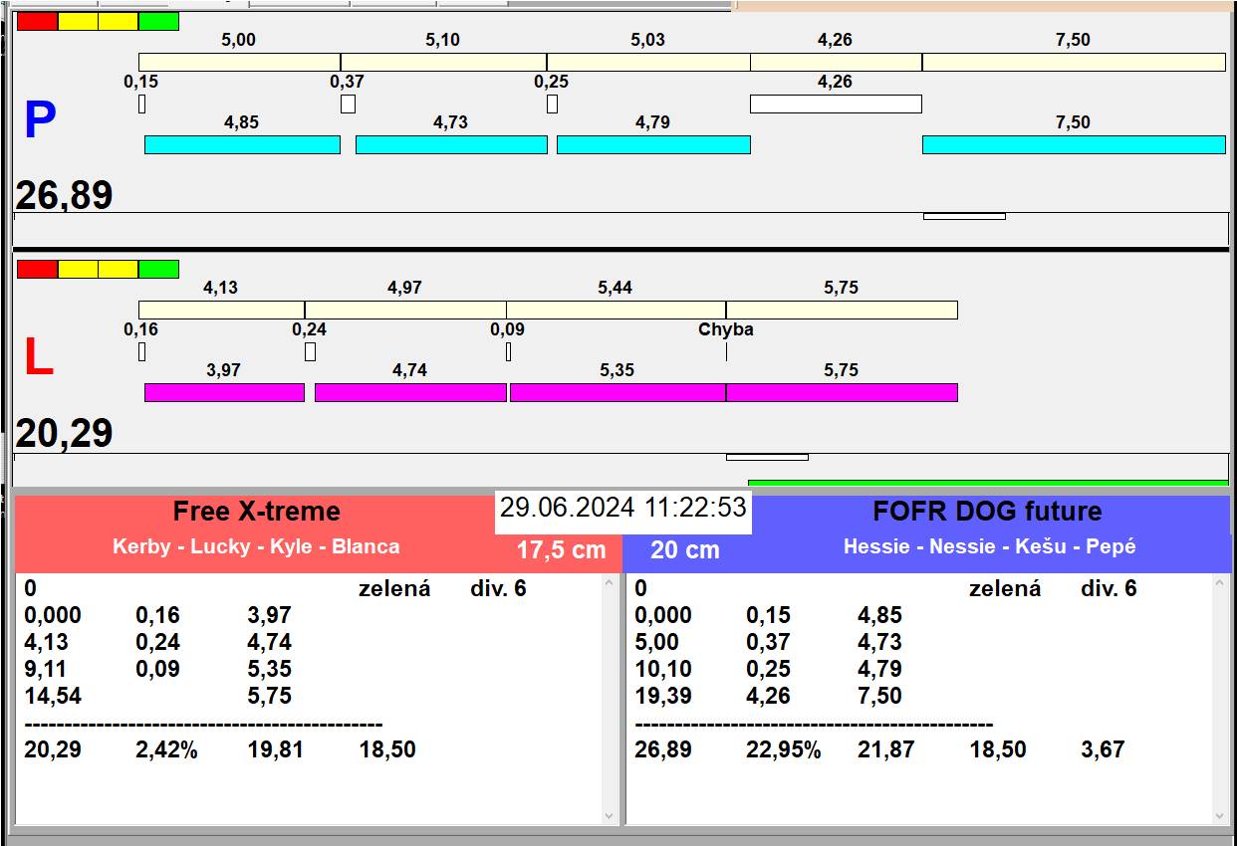Click the small 0,37 changeover box in lane P
This screenshot has width=1237, height=846.
(x=348, y=104)
